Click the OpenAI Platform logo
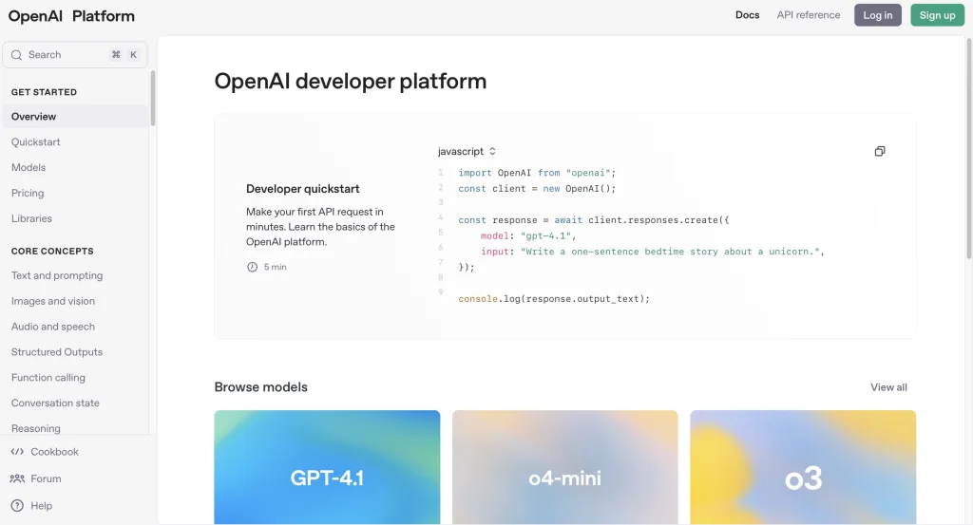This screenshot has height=525, width=973. coord(71,16)
